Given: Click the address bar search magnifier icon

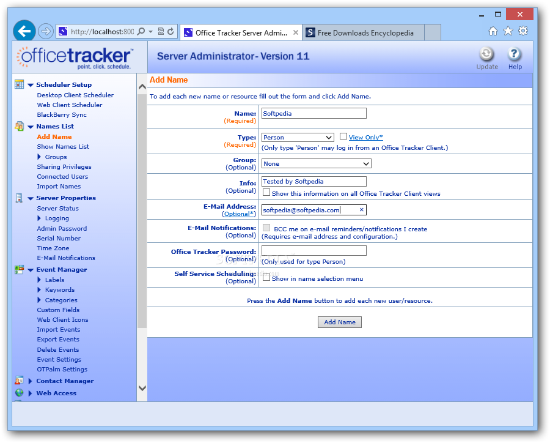Looking at the screenshot, I should [x=141, y=32].
